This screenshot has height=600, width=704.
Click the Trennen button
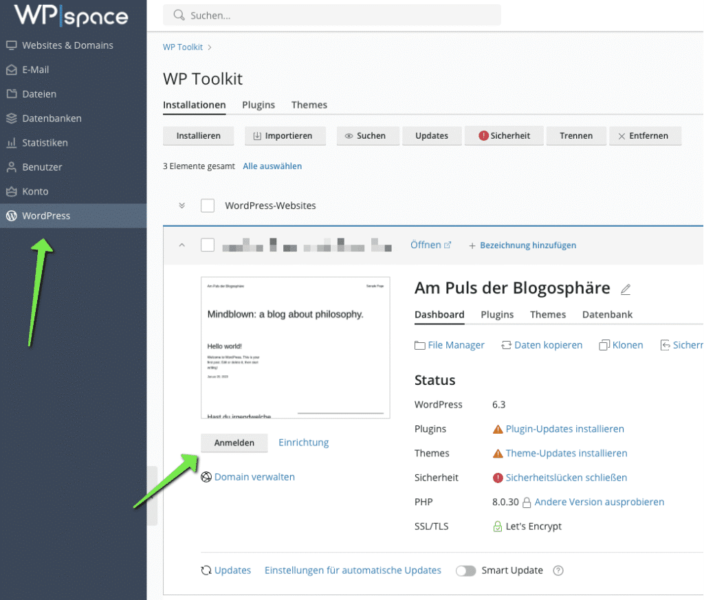click(x=576, y=136)
